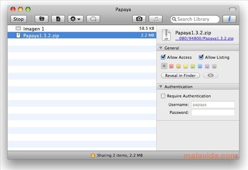Image resolution: width=248 pixels, height=170 pixels.
Task: Click the toolbar toggle pill button in titlebar
Action: click(x=233, y=9)
